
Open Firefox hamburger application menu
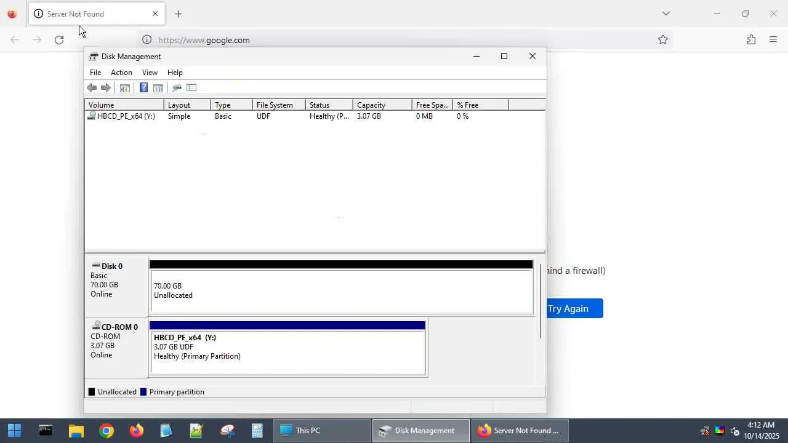(x=773, y=40)
